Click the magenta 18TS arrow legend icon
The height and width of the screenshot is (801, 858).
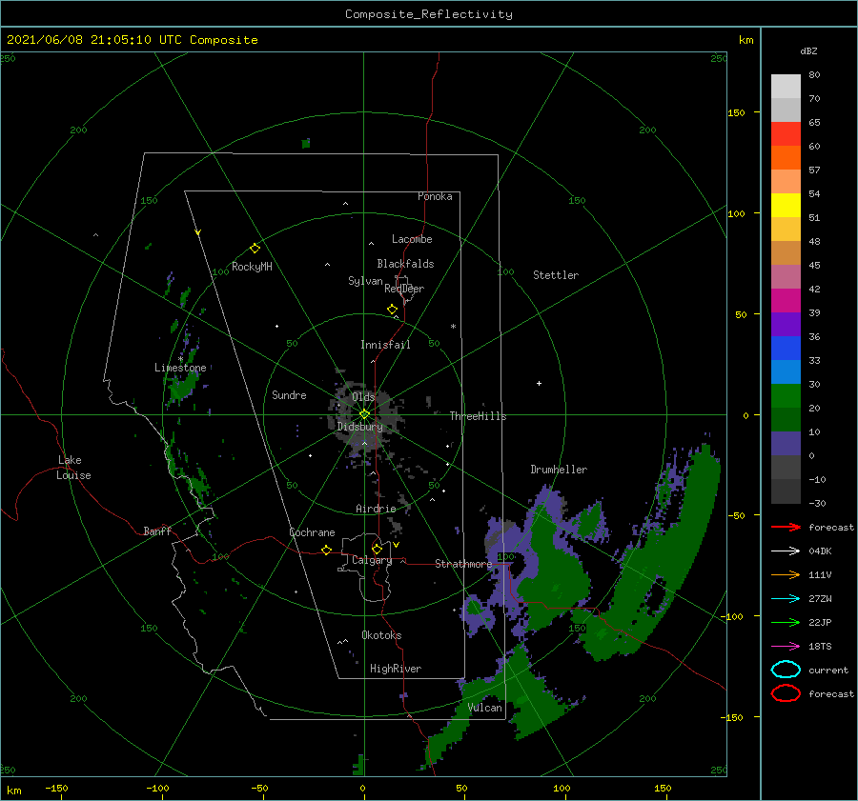[786, 647]
